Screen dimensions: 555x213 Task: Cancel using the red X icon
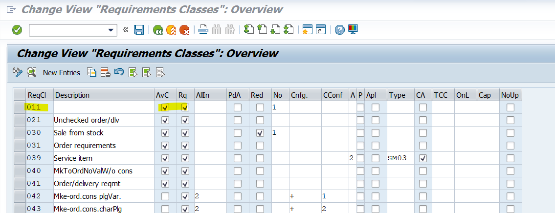coord(184,30)
